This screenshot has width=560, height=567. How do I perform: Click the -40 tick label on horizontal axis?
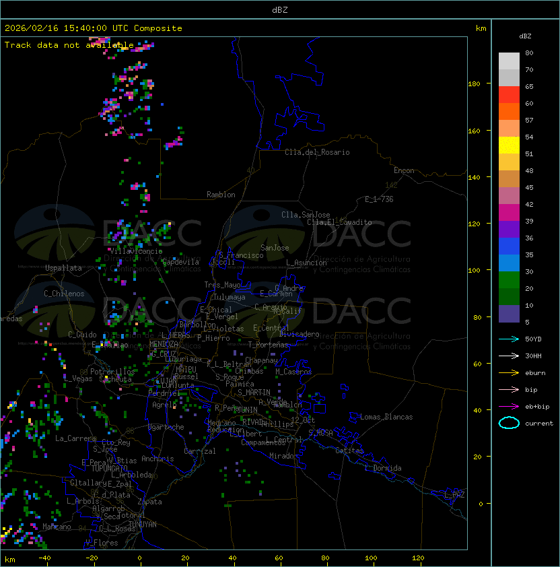coord(44,558)
